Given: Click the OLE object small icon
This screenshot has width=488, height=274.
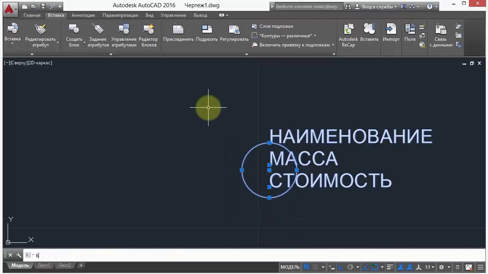Looking at the screenshot, I should [422, 36].
